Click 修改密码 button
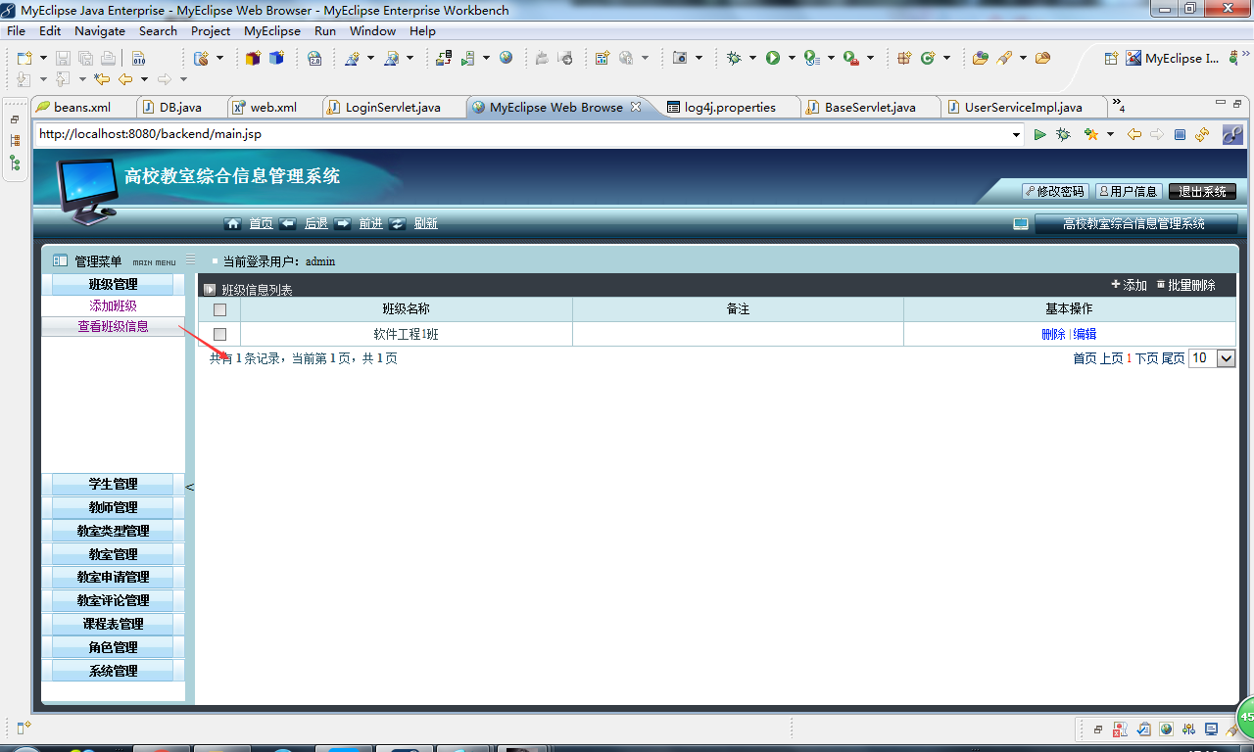Image resolution: width=1254 pixels, height=752 pixels. pyautogui.click(x=1054, y=192)
